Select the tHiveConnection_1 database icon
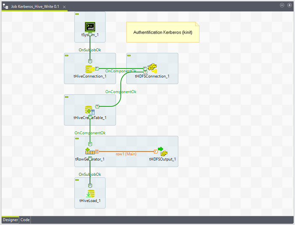The width and height of the screenshot is (295, 225). [90, 69]
